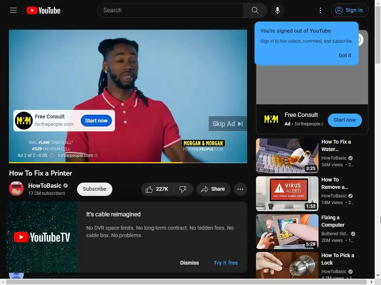The width and height of the screenshot is (381, 285).
Task: Share the video
Action: coord(213,189)
